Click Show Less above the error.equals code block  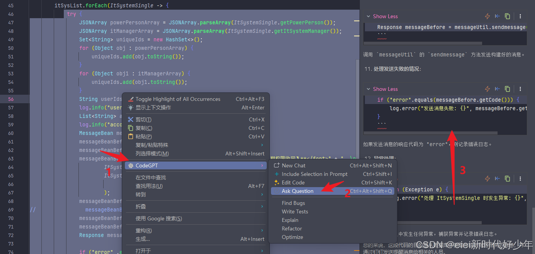(x=385, y=89)
